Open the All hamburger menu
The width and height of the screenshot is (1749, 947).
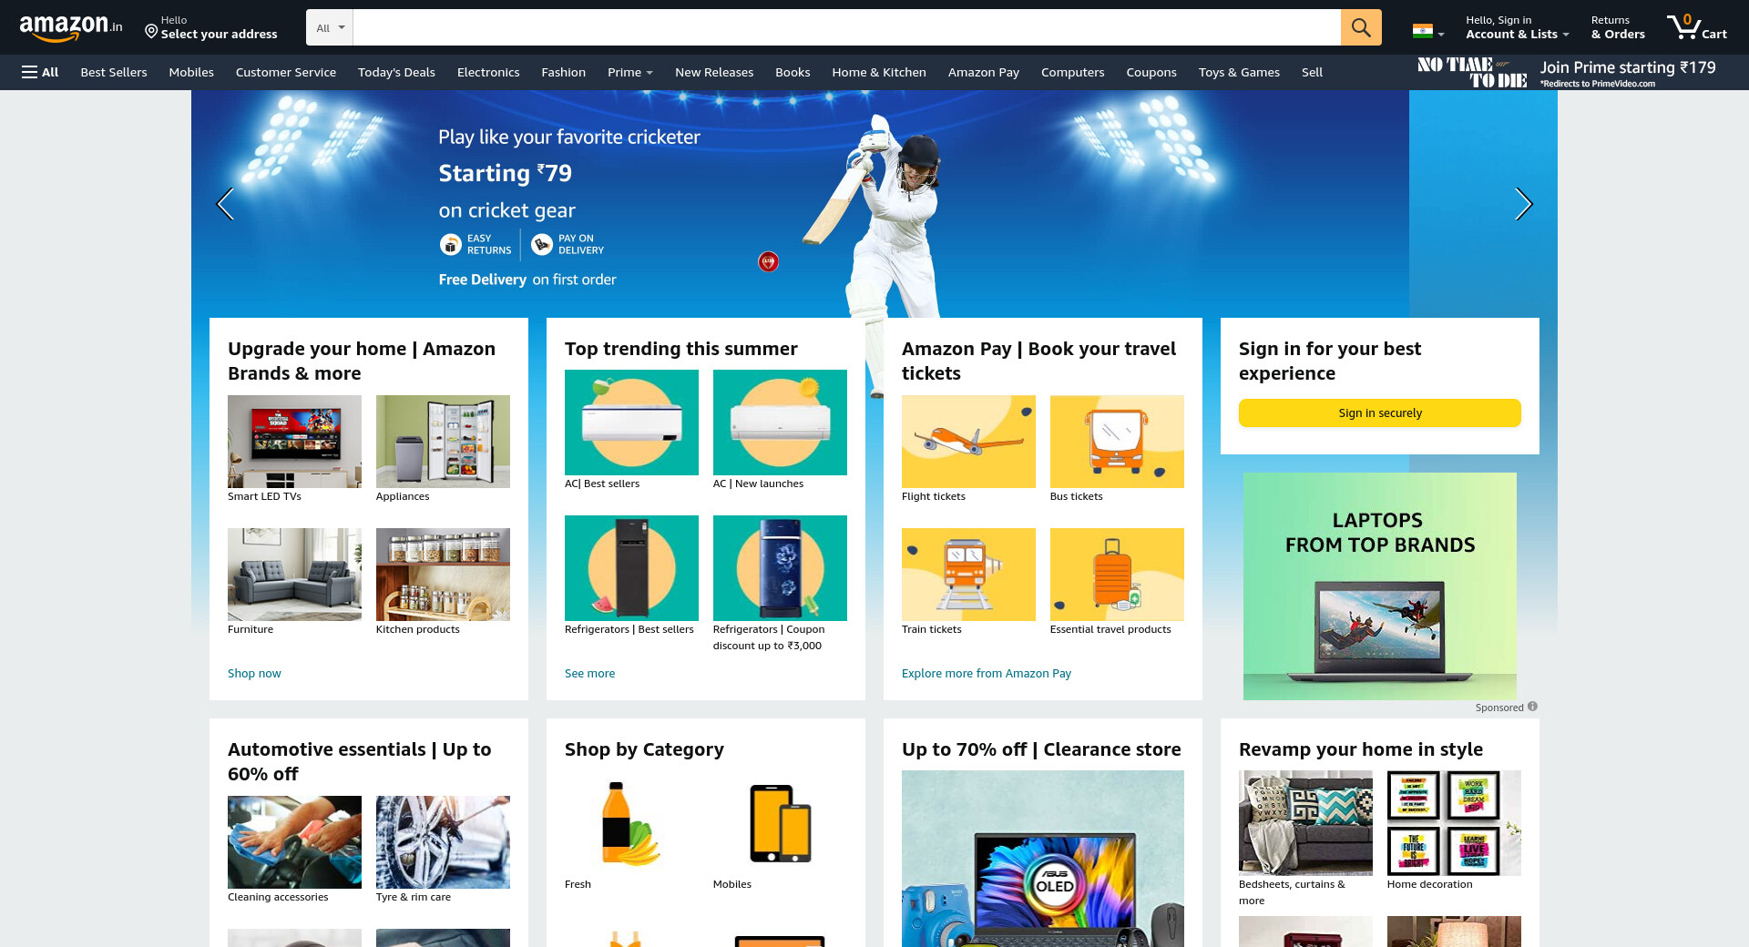[x=40, y=72]
